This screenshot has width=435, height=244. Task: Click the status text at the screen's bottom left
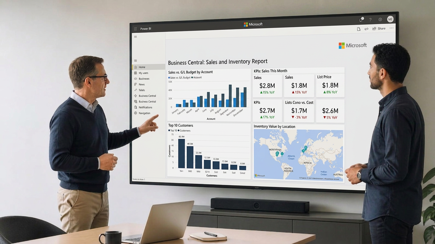click(139, 180)
